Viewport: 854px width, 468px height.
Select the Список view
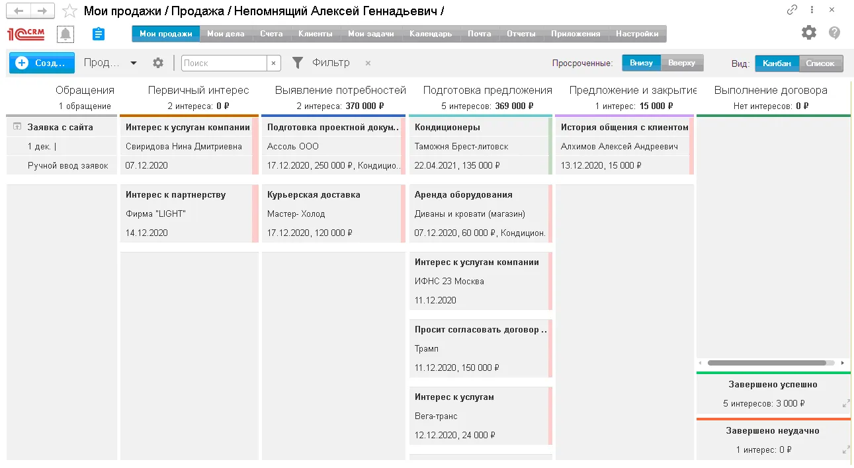[820, 63]
